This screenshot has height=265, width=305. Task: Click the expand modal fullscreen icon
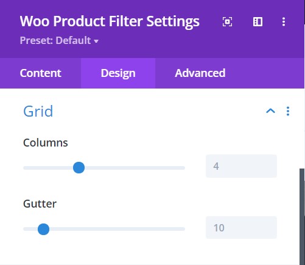click(227, 21)
